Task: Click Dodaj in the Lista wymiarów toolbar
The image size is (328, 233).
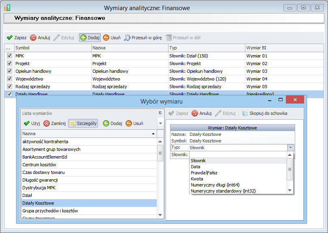Action: pyautogui.click(x=113, y=123)
